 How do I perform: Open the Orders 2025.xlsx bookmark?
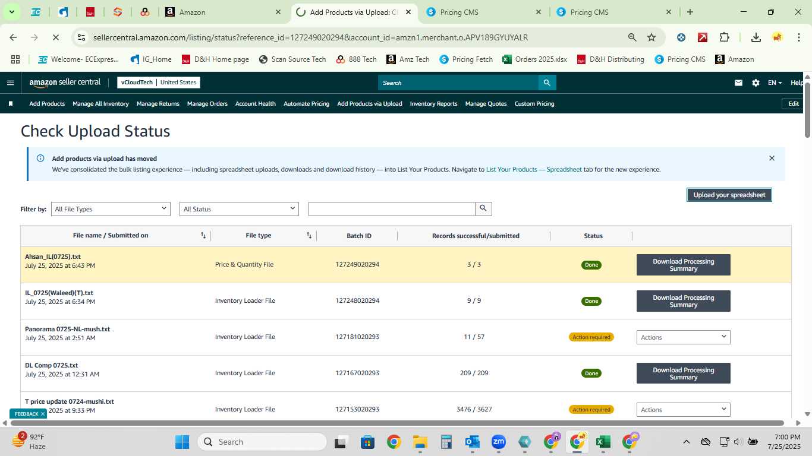(535, 59)
